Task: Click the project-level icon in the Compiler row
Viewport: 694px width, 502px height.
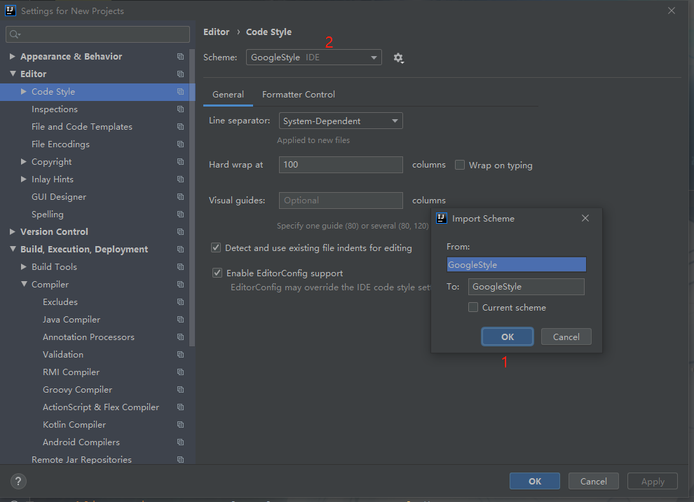Action: point(181,284)
